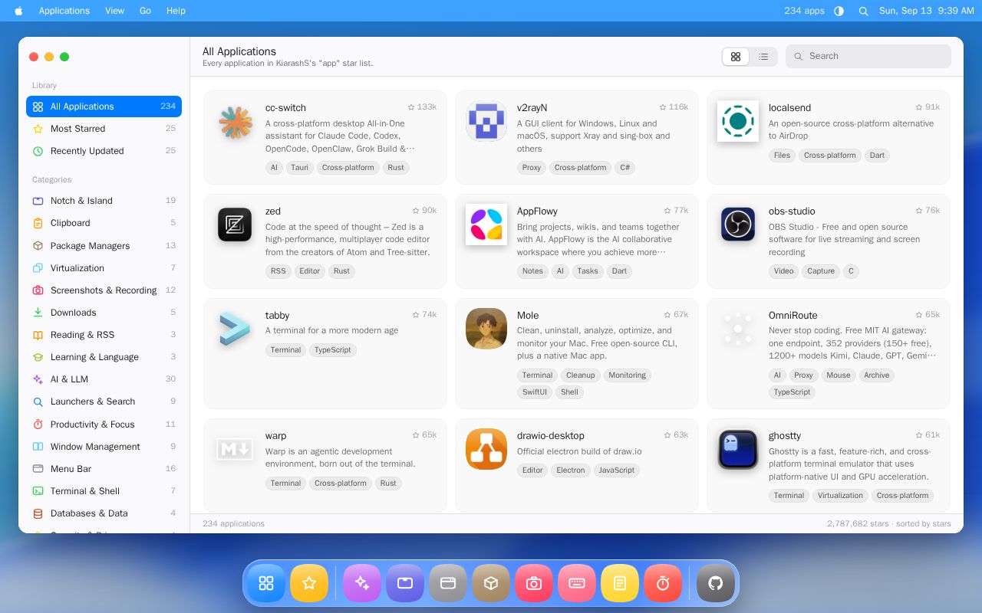Focus the Search field
This screenshot has width=982, height=613.
point(868,56)
